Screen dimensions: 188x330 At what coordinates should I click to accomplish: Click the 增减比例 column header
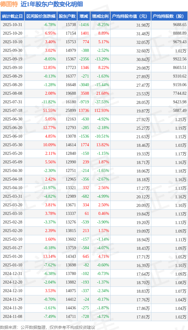coord(100,16)
